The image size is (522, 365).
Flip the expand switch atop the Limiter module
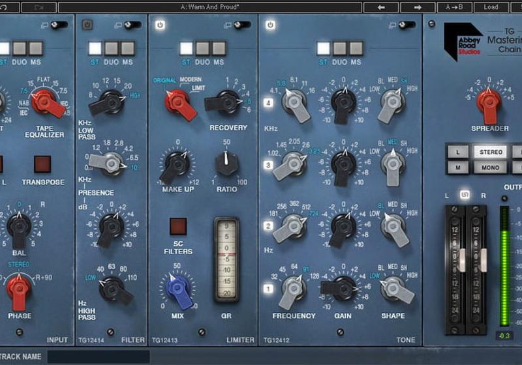[243, 25]
